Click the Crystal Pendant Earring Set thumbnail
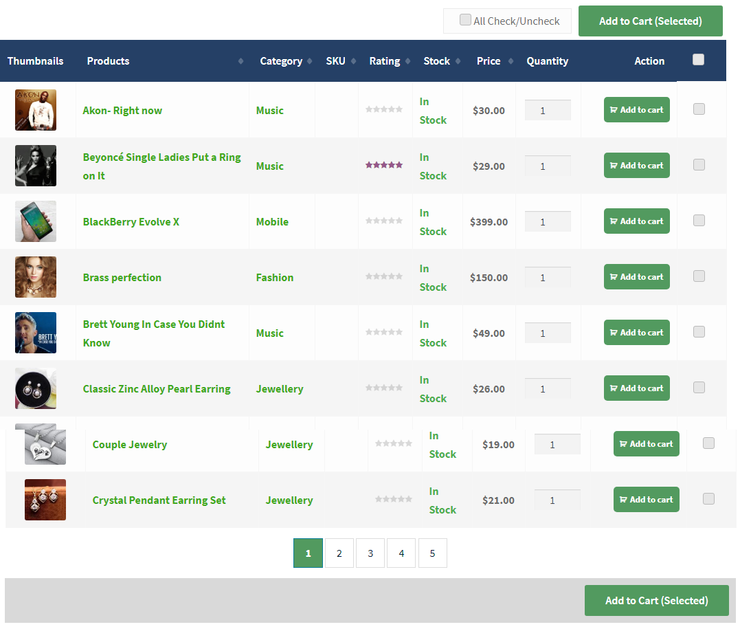 (x=45, y=500)
